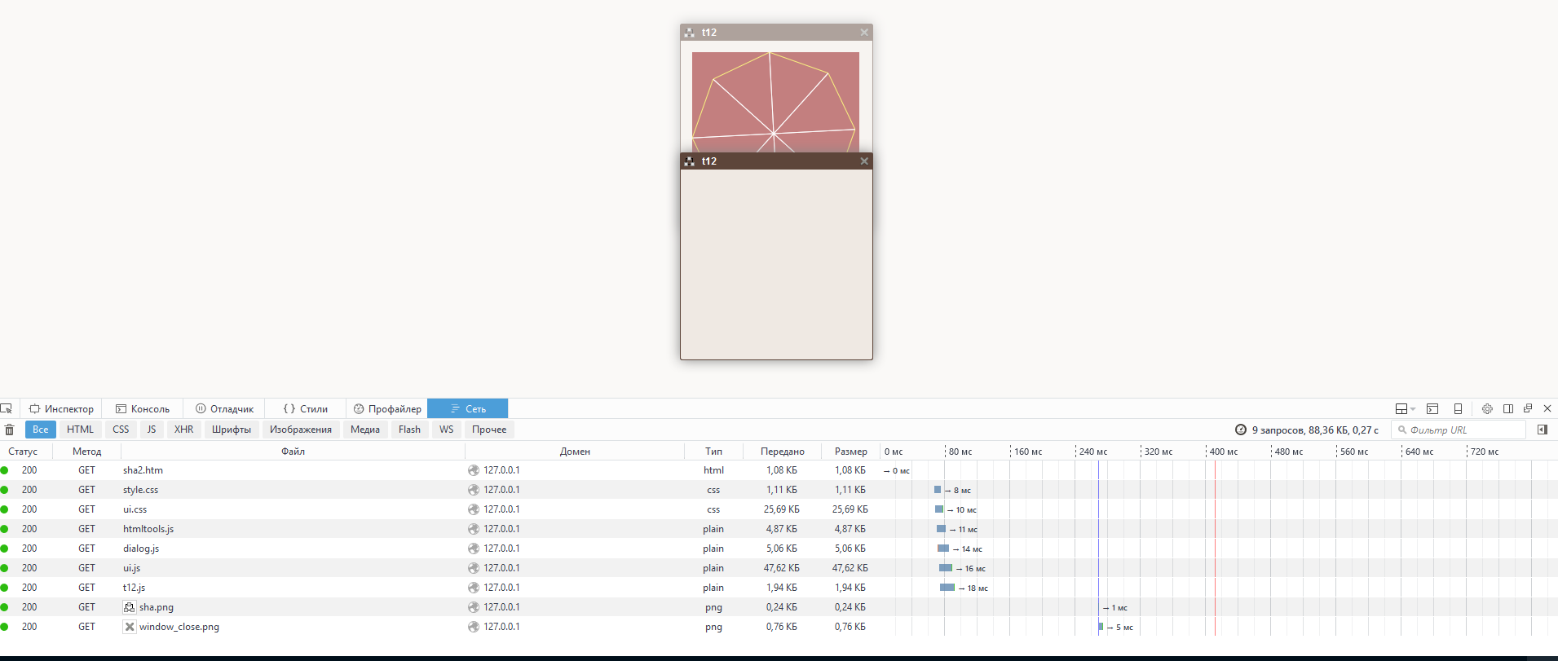Activate the element picker icon
This screenshot has width=1558, height=661.
[x=7, y=408]
